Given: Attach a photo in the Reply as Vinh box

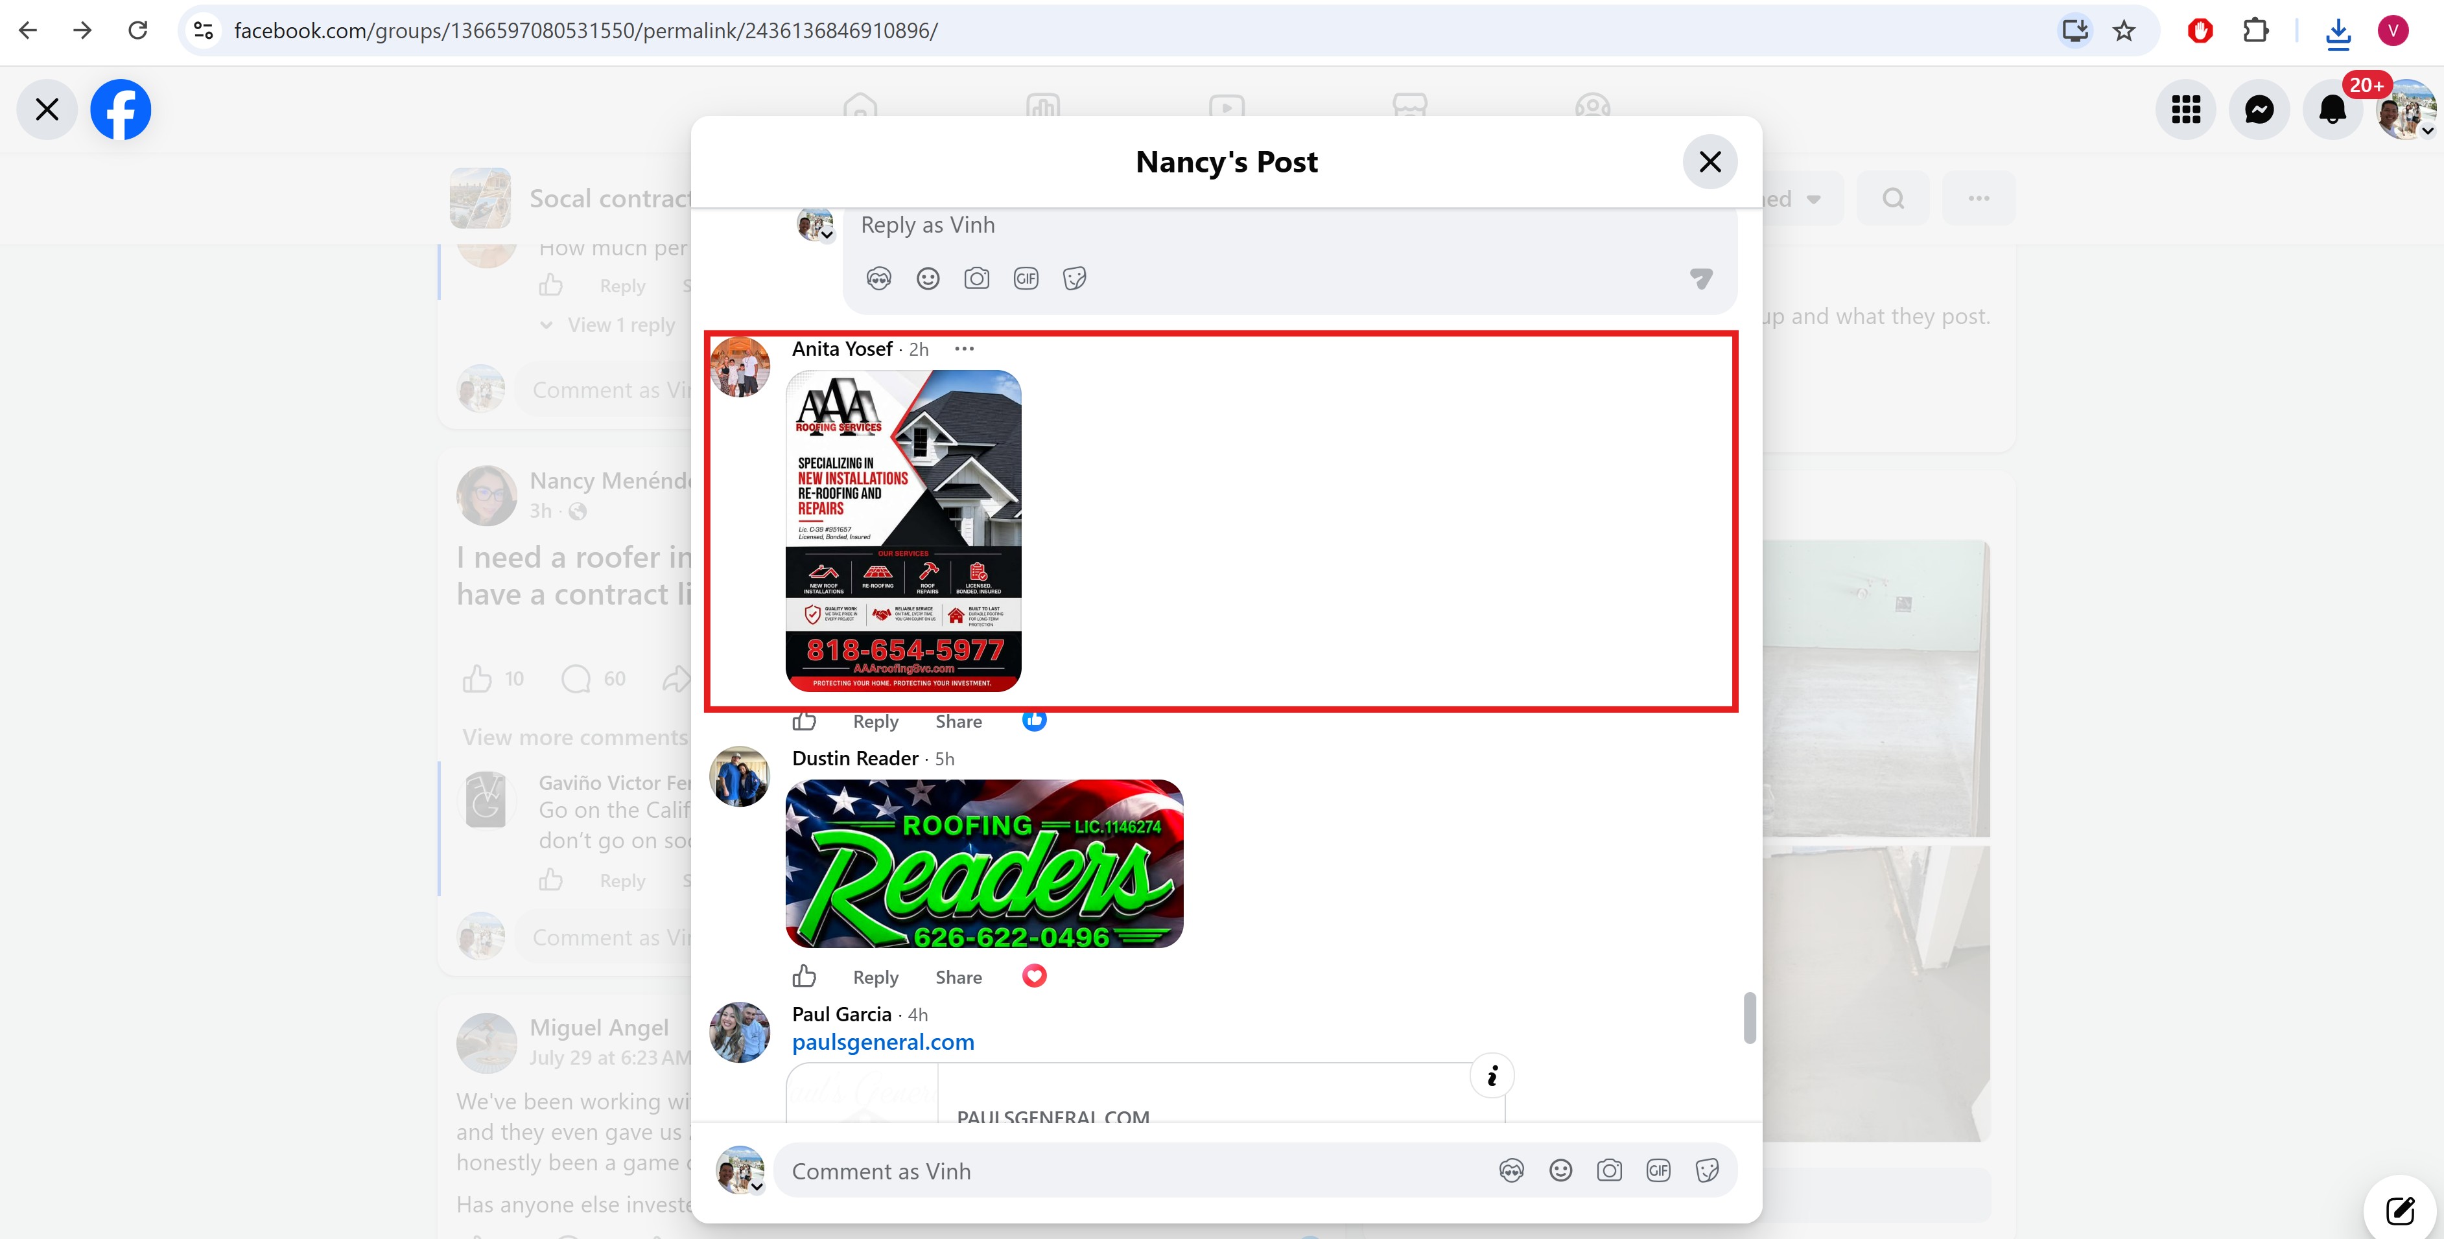Looking at the screenshot, I should [976, 278].
